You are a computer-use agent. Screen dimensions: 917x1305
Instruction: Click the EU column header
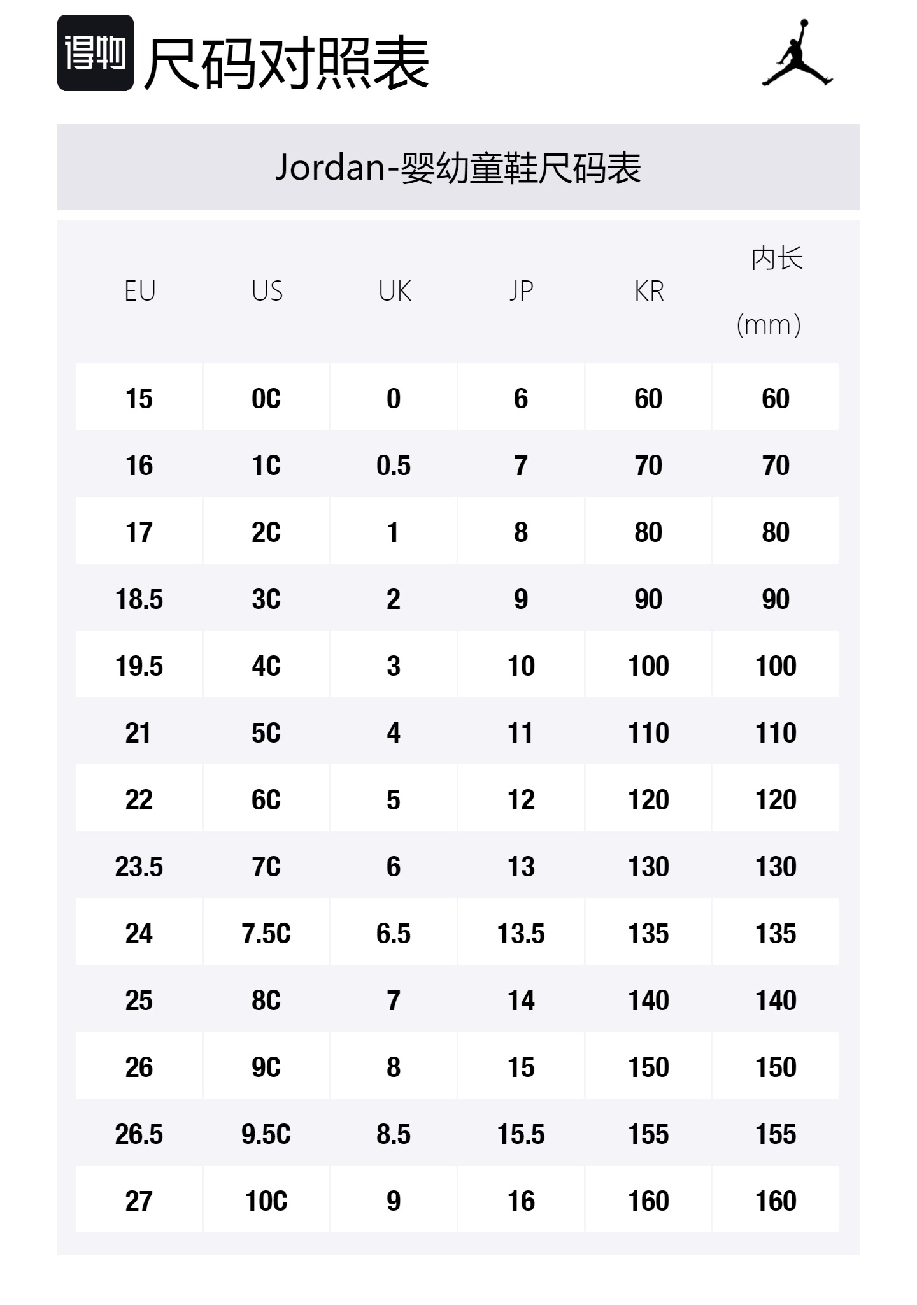pos(139,292)
